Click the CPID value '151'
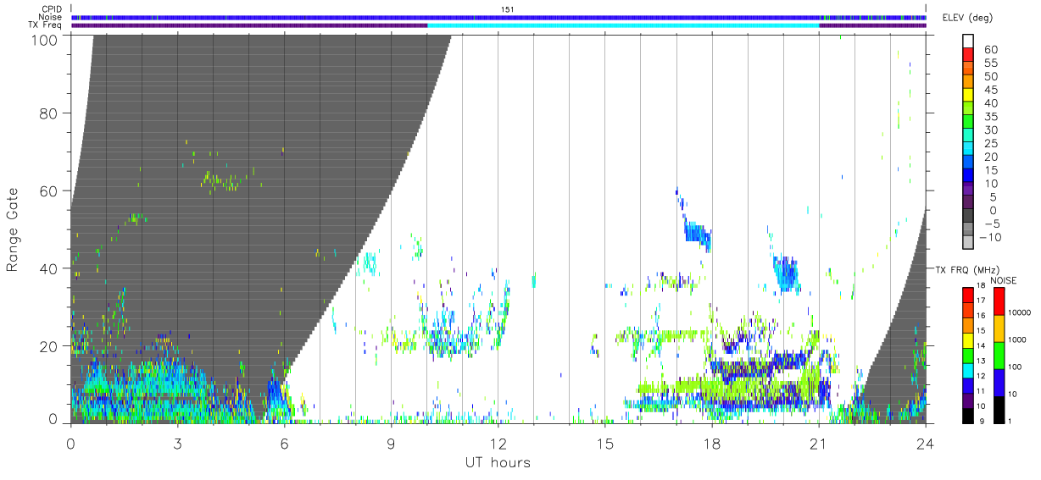Viewport: 1041px width, 480px height. (507, 9)
